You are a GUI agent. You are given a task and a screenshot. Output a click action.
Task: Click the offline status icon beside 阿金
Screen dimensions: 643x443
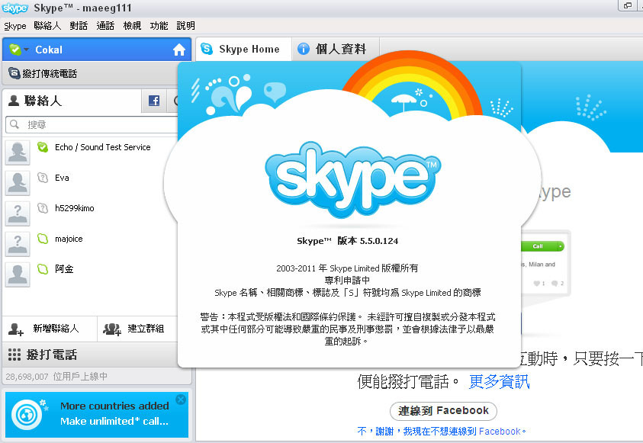(x=43, y=269)
